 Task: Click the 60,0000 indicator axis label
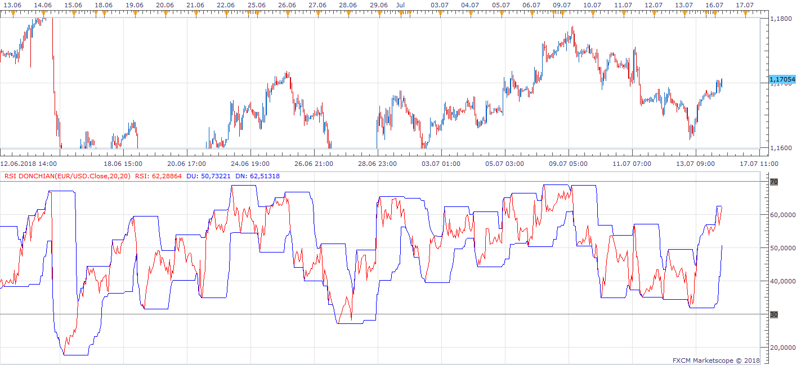(782, 215)
